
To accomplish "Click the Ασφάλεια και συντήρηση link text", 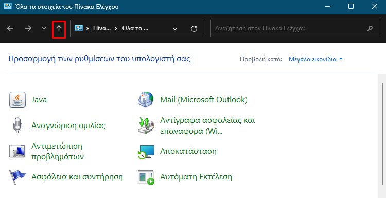I will tap(77, 177).
